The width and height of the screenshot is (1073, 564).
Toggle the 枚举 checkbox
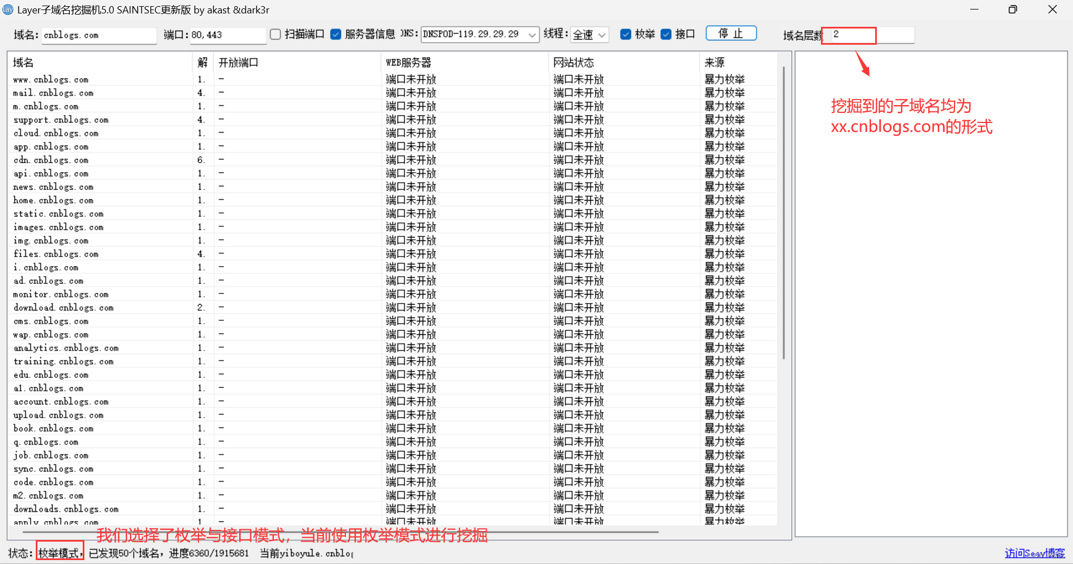626,34
